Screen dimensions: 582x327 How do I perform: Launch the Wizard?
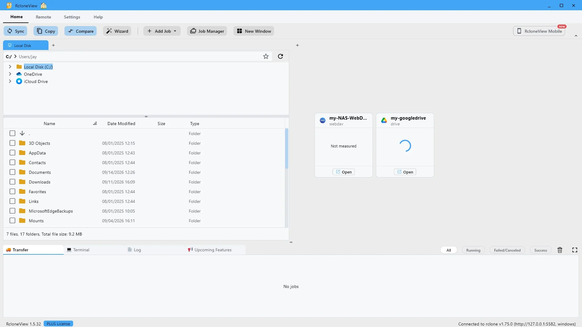pos(117,31)
